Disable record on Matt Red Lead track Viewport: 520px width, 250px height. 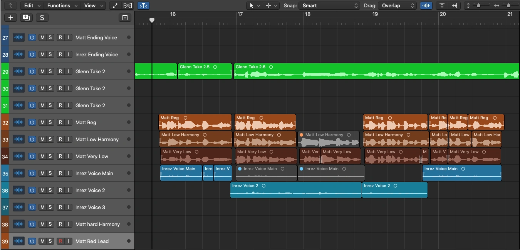pos(60,241)
